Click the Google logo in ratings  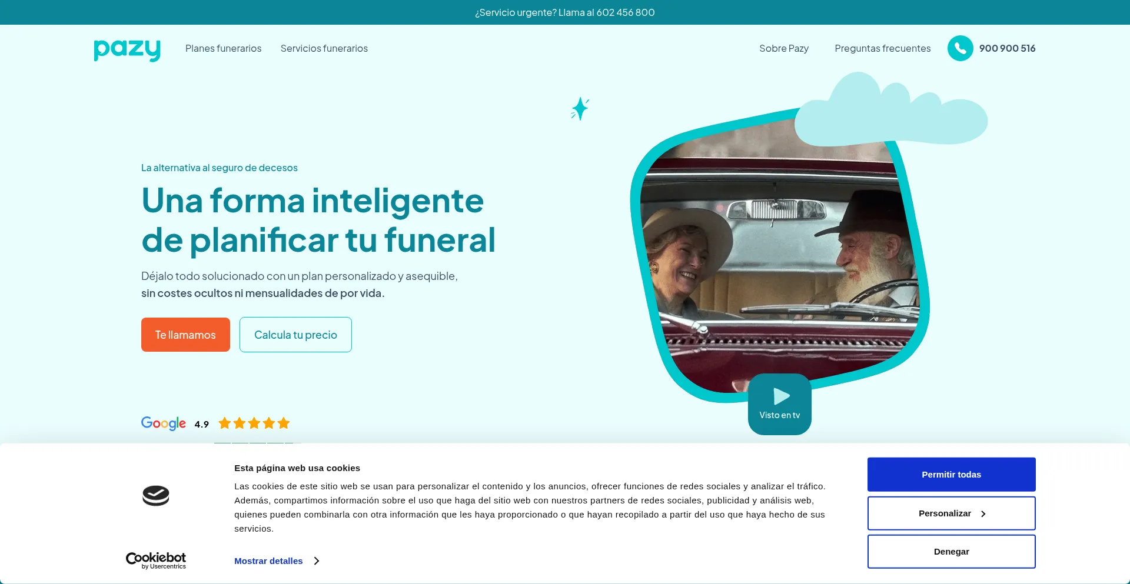[164, 423]
